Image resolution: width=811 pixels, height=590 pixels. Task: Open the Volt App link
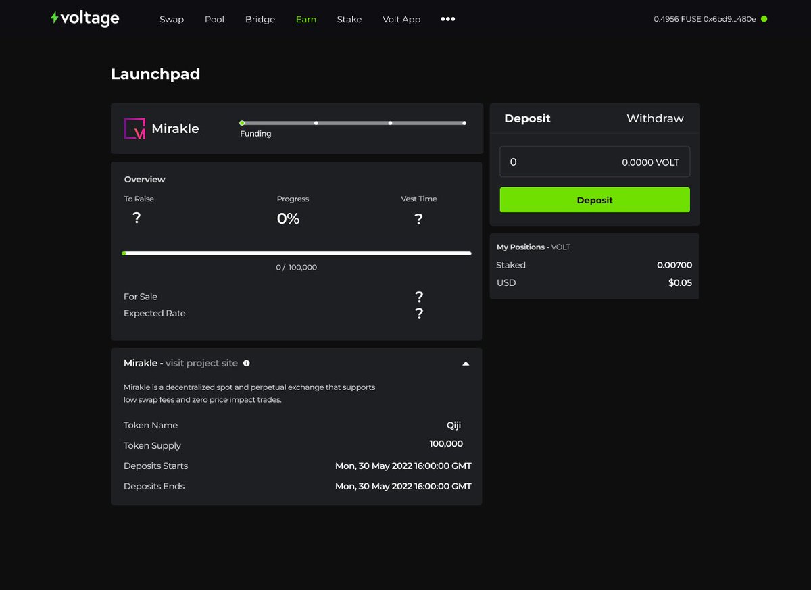[401, 19]
